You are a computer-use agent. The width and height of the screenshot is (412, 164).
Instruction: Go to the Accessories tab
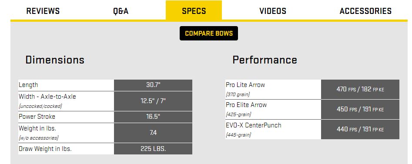[365, 11]
